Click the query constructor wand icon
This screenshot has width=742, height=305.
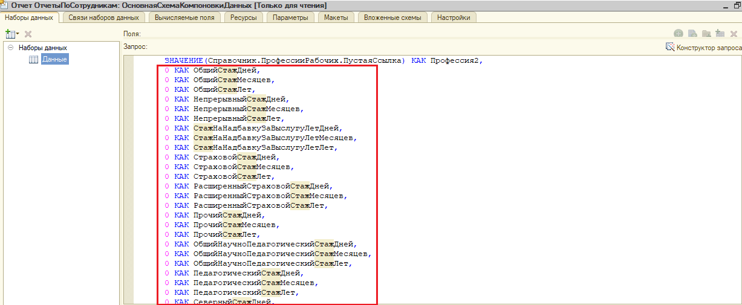[x=670, y=47]
